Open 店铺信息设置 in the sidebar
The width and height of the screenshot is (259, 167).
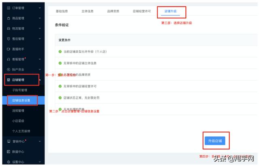(21, 100)
